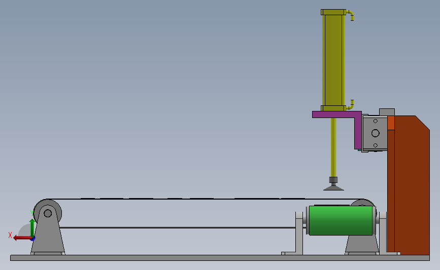This screenshot has width=440, height=270.
Task: Select the long gray base plate
Action: 220,258
